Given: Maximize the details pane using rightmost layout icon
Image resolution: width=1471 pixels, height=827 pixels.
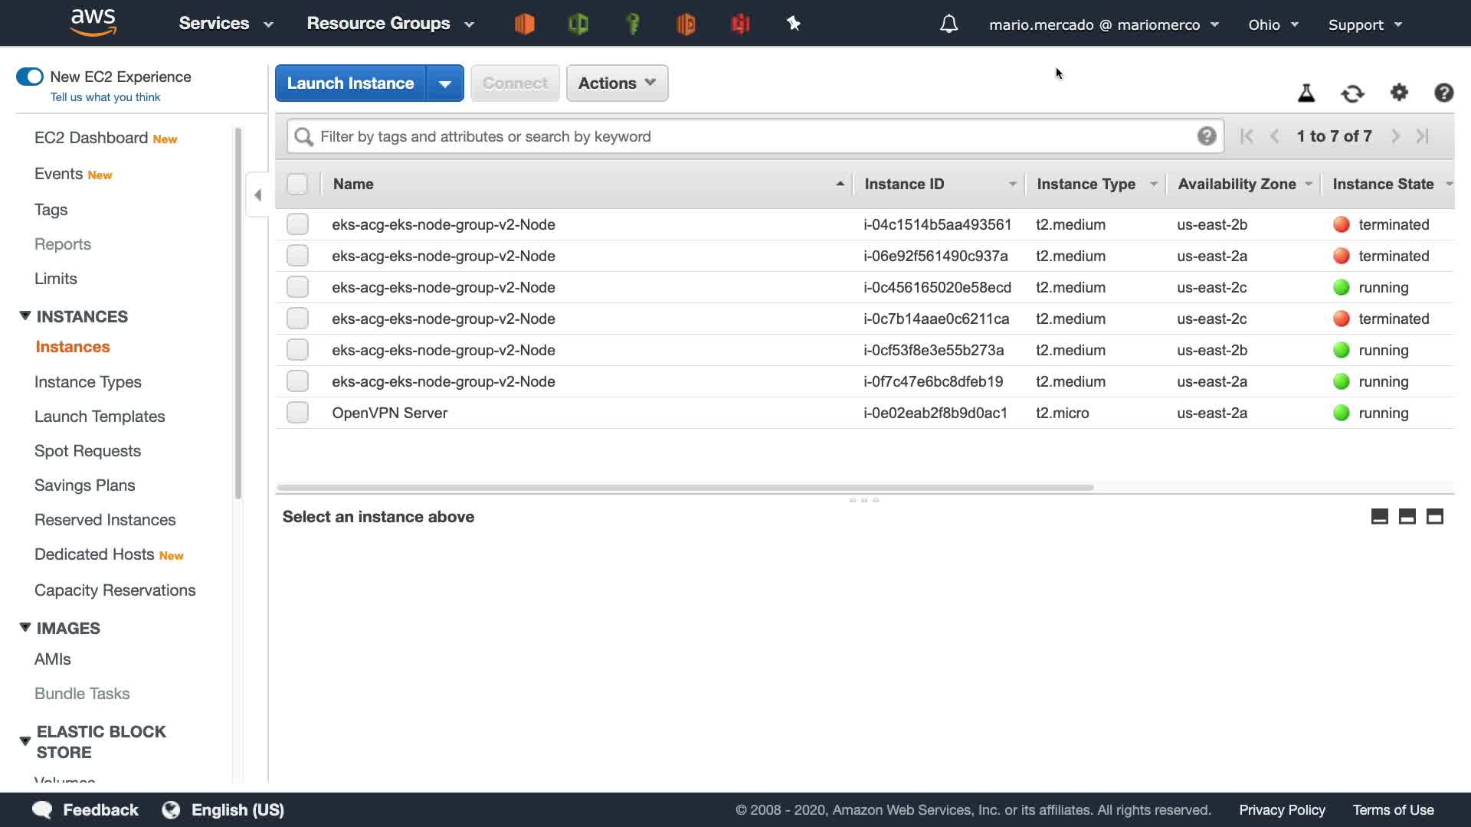Looking at the screenshot, I should click(x=1434, y=517).
